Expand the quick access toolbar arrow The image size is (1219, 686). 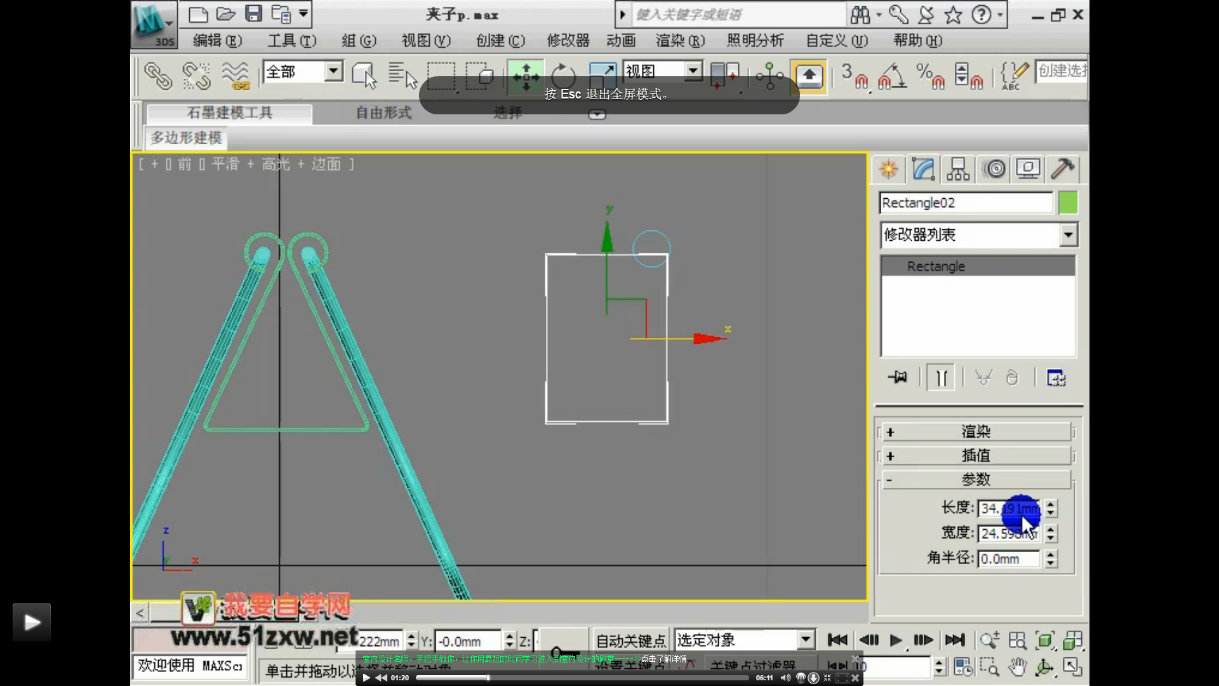point(303,13)
